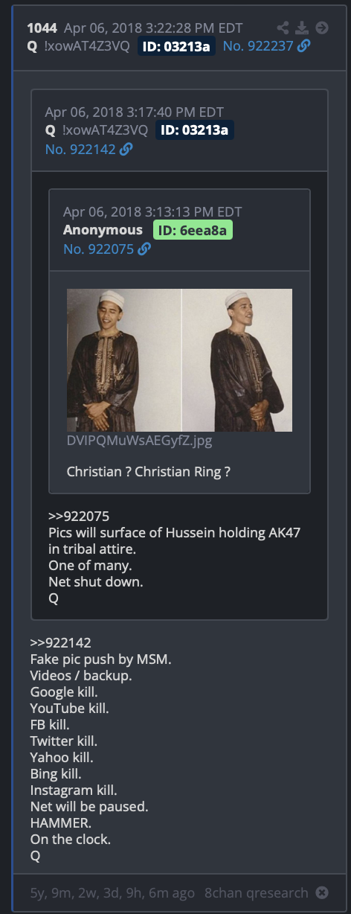351x914 pixels.
Task: Click link icon beside No. 922142
Action: click(x=126, y=149)
